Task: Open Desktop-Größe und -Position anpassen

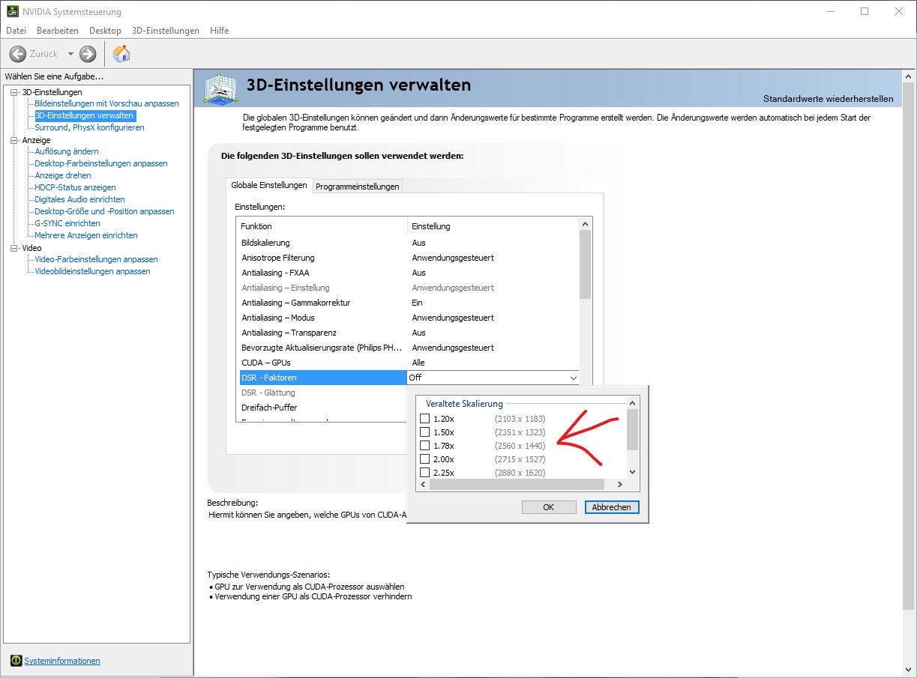Action: pos(104,211)
